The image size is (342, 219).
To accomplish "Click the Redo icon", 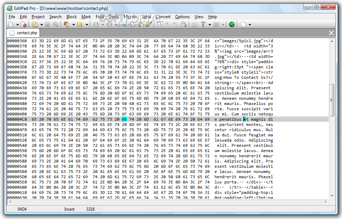I will click(x=109, y=24).
